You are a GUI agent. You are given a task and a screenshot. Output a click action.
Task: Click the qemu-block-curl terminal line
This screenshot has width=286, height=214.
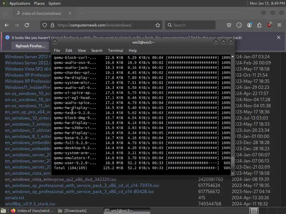coord(142,57)
